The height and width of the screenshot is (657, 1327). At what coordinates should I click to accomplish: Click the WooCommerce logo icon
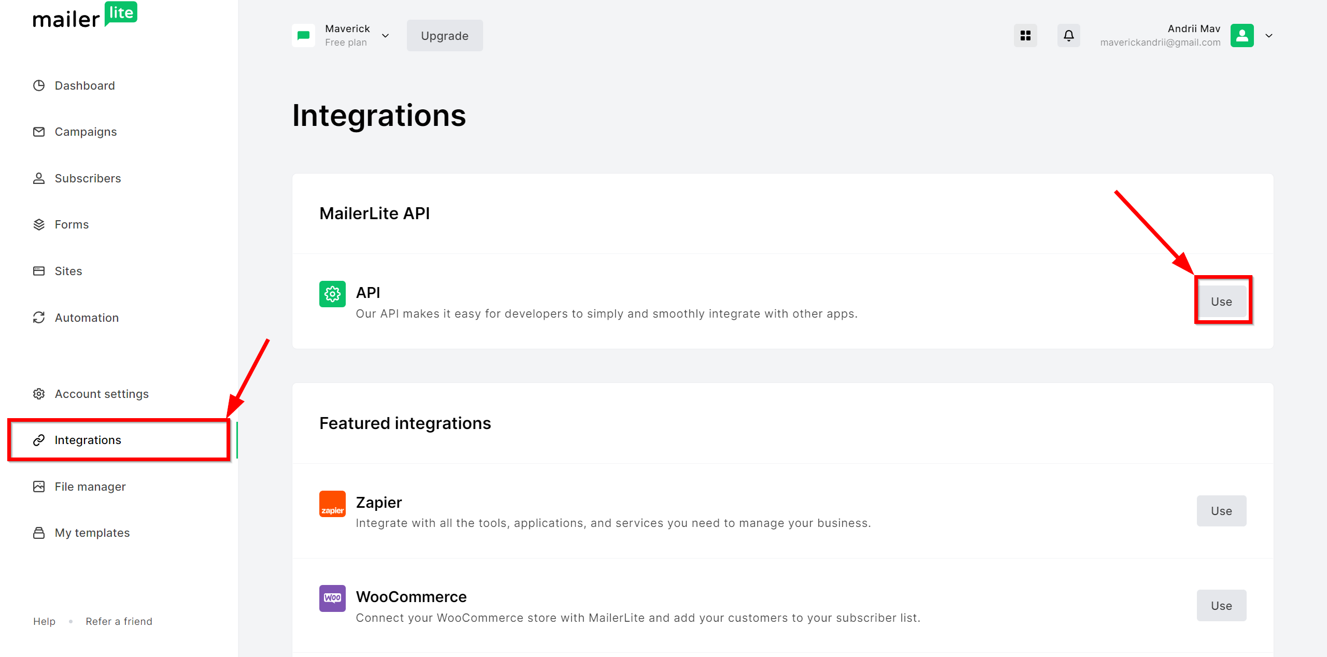tap(332, 598)
